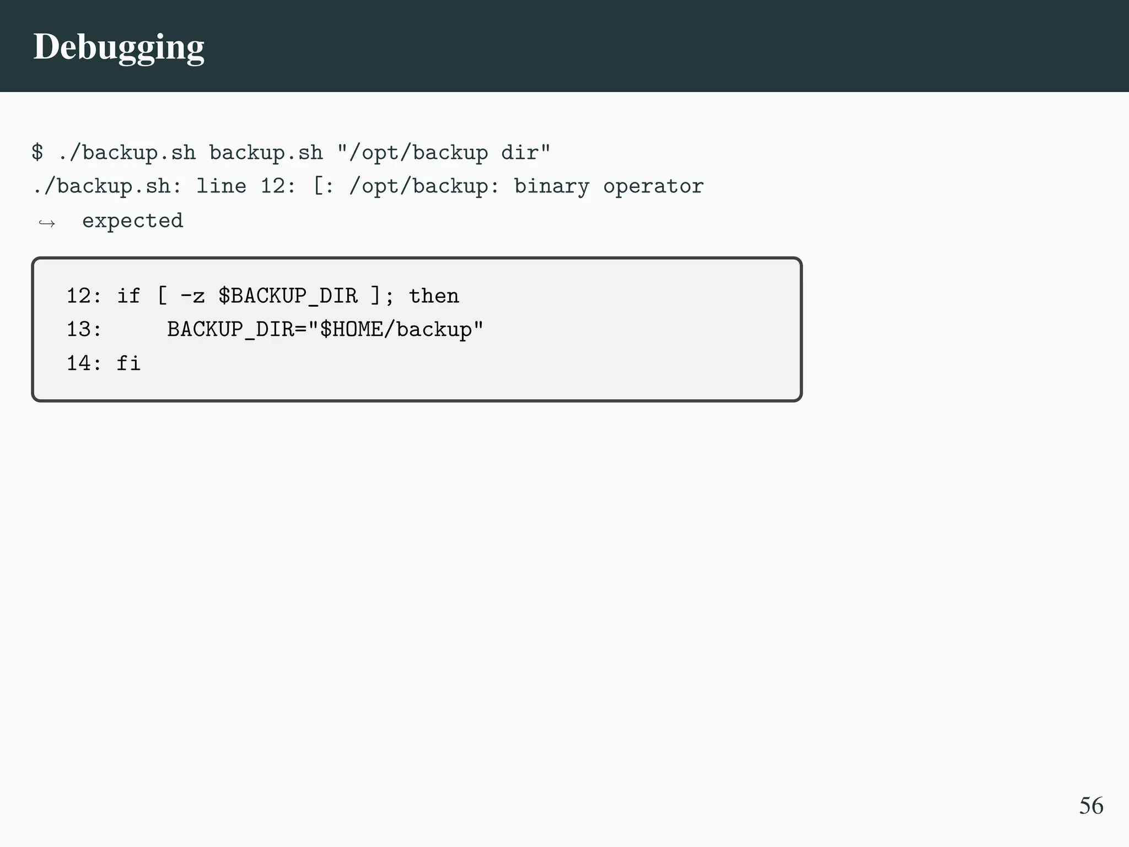Viewport: 1129px width, 847px height.
Task: Click the "/opt/backup dir" quoted argument
Action: point(444,153)
